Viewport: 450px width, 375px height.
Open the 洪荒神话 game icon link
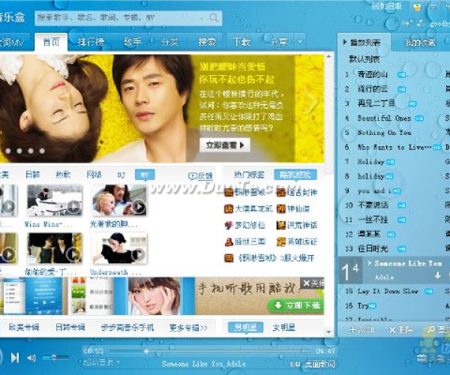pyautogui.click(x=281, y=225)
